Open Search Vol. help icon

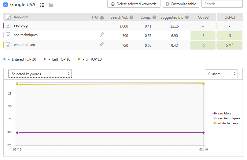coord(131,17)
